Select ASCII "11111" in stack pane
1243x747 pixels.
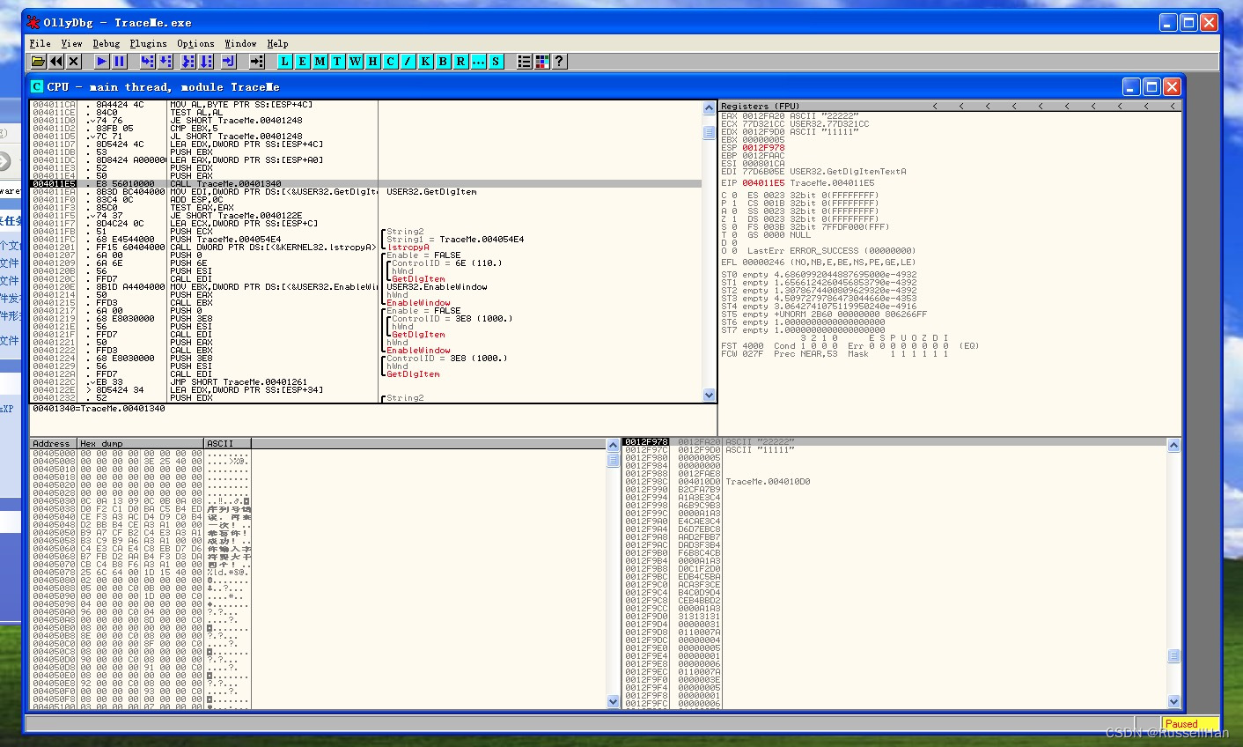pyautogui.click(x=760, y=449)
